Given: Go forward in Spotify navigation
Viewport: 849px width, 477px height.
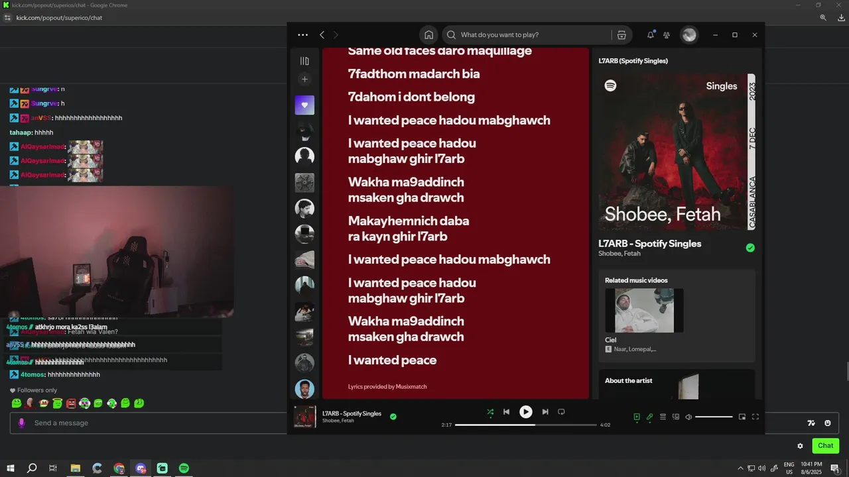Looking at the screenshot, I should pos(336,34).
